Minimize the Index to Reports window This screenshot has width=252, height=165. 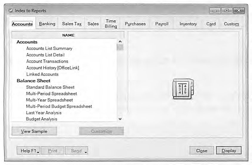pyautogui.click(x=215, y=11)
